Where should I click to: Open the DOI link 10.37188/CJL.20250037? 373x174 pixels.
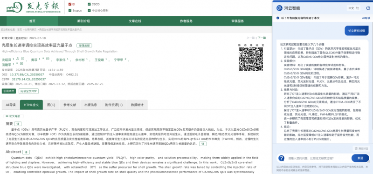coord(27,74)
